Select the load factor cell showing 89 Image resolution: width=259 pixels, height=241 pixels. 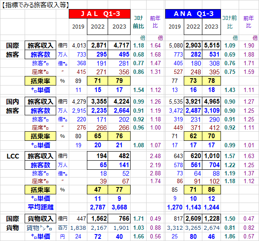pyautogui.click(x=78, y=81)
